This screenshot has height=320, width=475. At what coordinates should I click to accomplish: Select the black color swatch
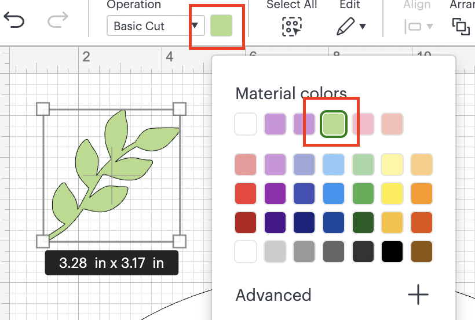pyautogui.click(x=392, y=252)
